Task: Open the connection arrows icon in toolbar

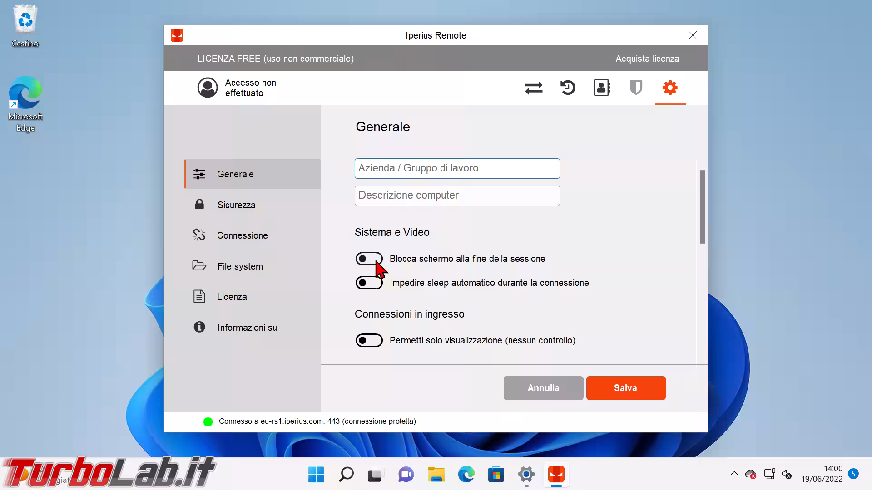Action: pos(534,88)
